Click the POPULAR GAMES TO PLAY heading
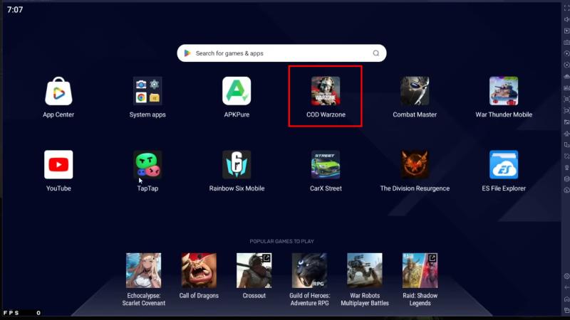Viewport: 570px width, 320px height. click(281, 241)
